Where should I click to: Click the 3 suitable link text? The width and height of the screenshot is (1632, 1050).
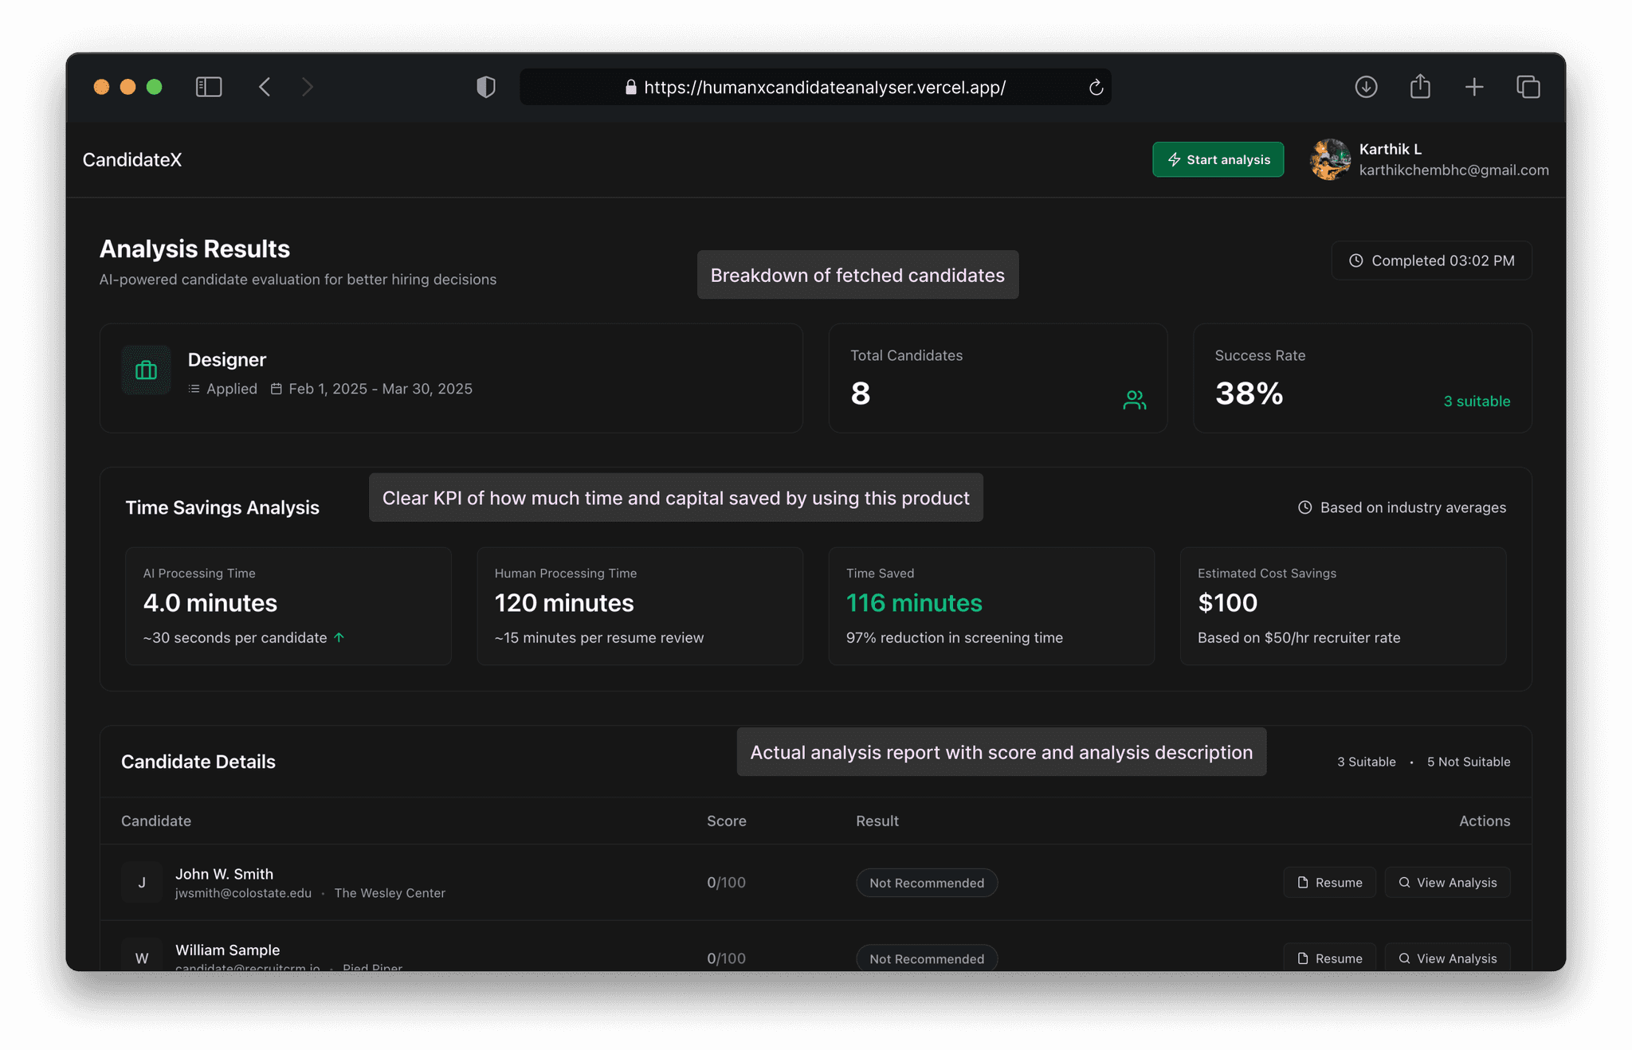(1477, 402)
